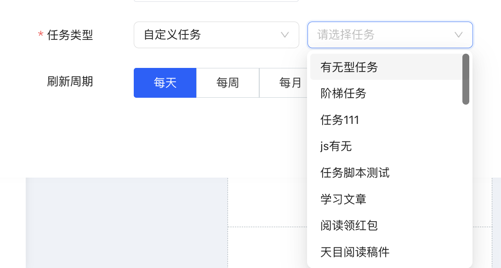501x268 pixels.
Task: Choose the js有无 task entry
Action: (336, 146)
